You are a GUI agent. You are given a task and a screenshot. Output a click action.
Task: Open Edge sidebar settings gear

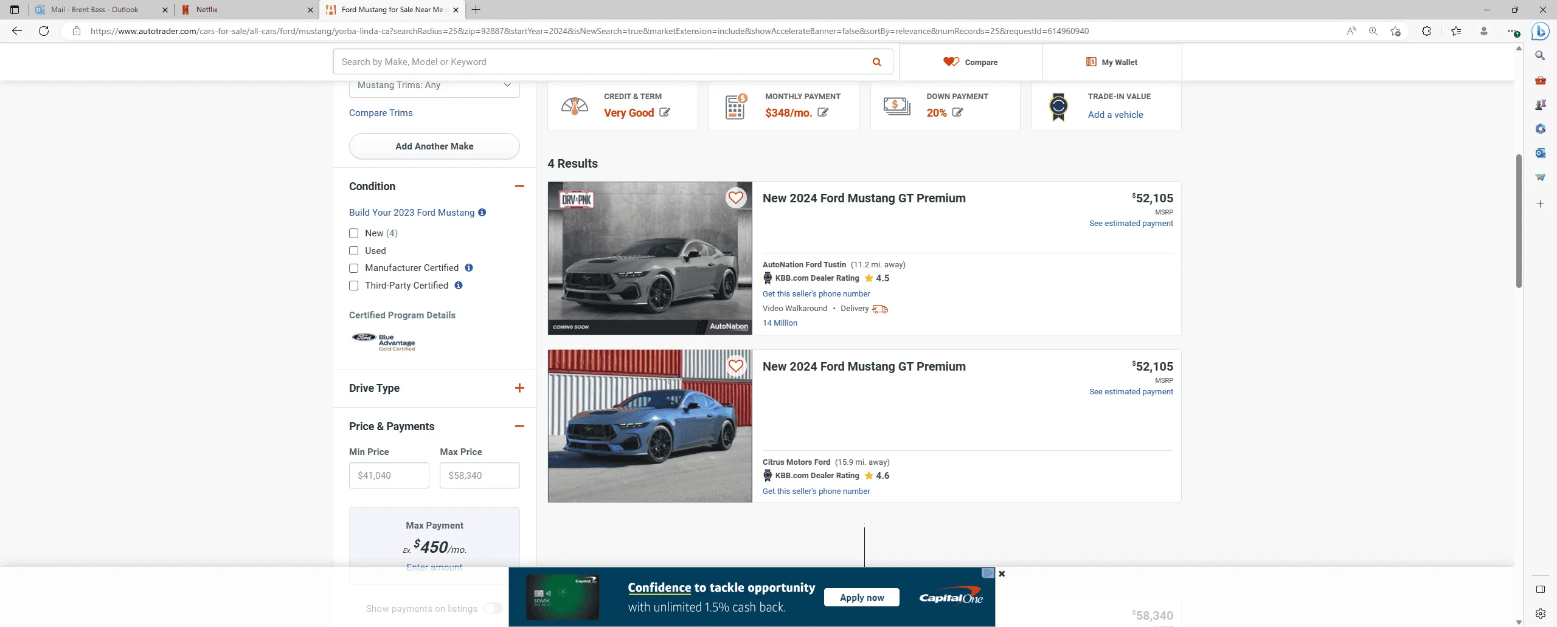(x=1540, y=614)
